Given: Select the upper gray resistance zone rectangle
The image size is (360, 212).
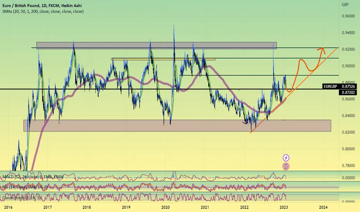Looking at the screenshot, I should tap(156, 45).
